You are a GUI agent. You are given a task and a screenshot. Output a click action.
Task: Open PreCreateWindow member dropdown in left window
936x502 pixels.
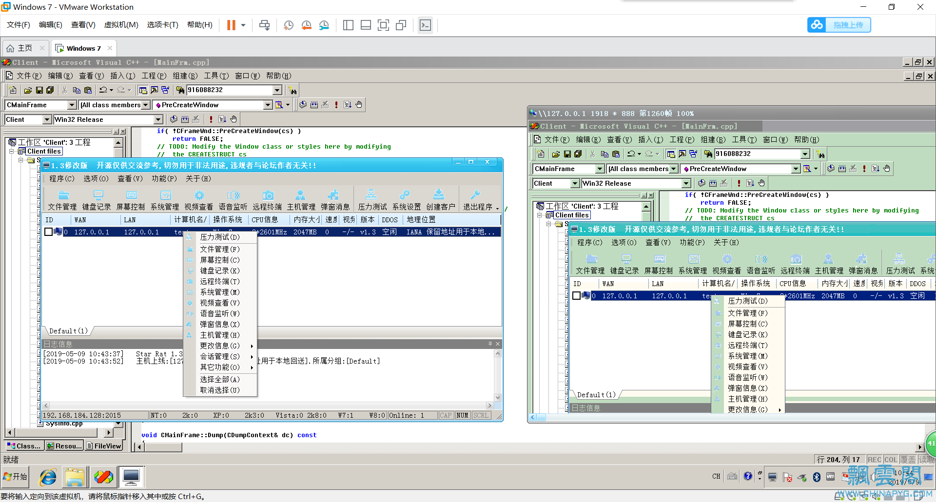coord(268,105)
